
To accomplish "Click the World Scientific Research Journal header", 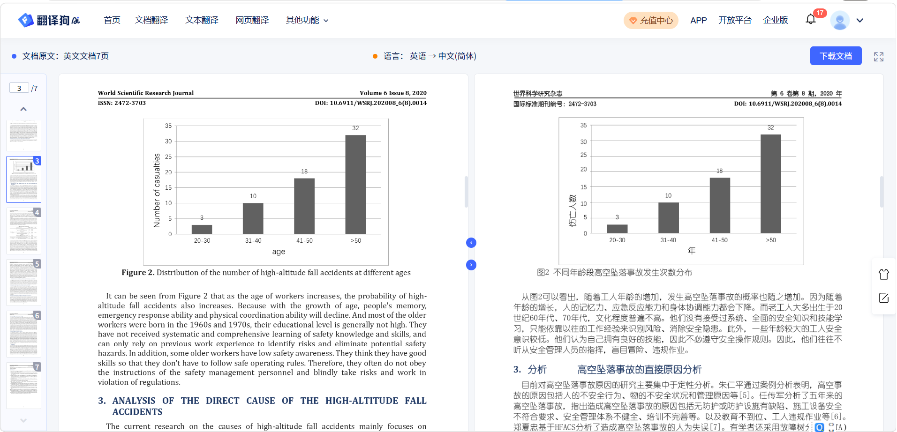I will (145, 93).
